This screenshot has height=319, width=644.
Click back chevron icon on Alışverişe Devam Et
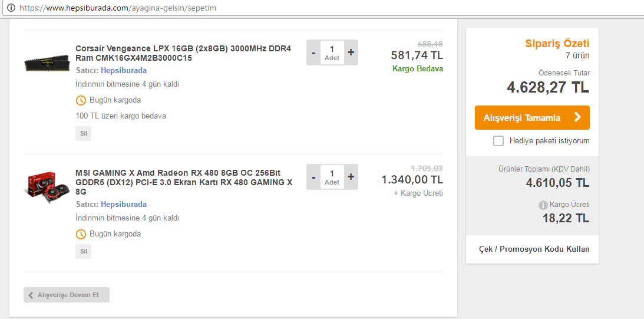coord(31,295)
